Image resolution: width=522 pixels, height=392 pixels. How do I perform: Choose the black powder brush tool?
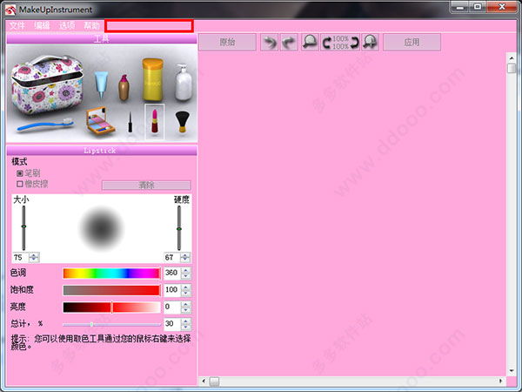click(x=183, y=122)
